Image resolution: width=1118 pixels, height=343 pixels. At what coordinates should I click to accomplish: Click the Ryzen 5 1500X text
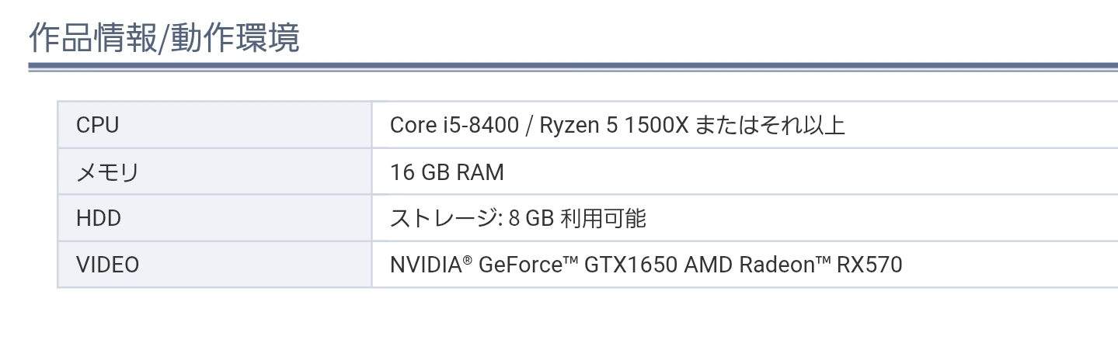click(613, 125)
